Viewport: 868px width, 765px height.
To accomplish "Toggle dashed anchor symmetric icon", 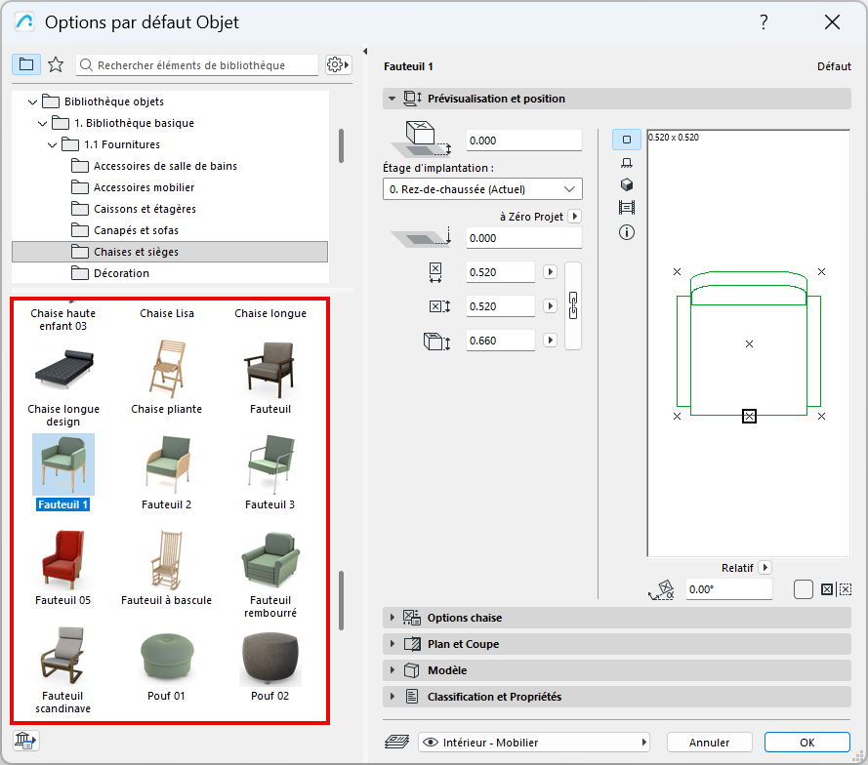I will [846, 589].
